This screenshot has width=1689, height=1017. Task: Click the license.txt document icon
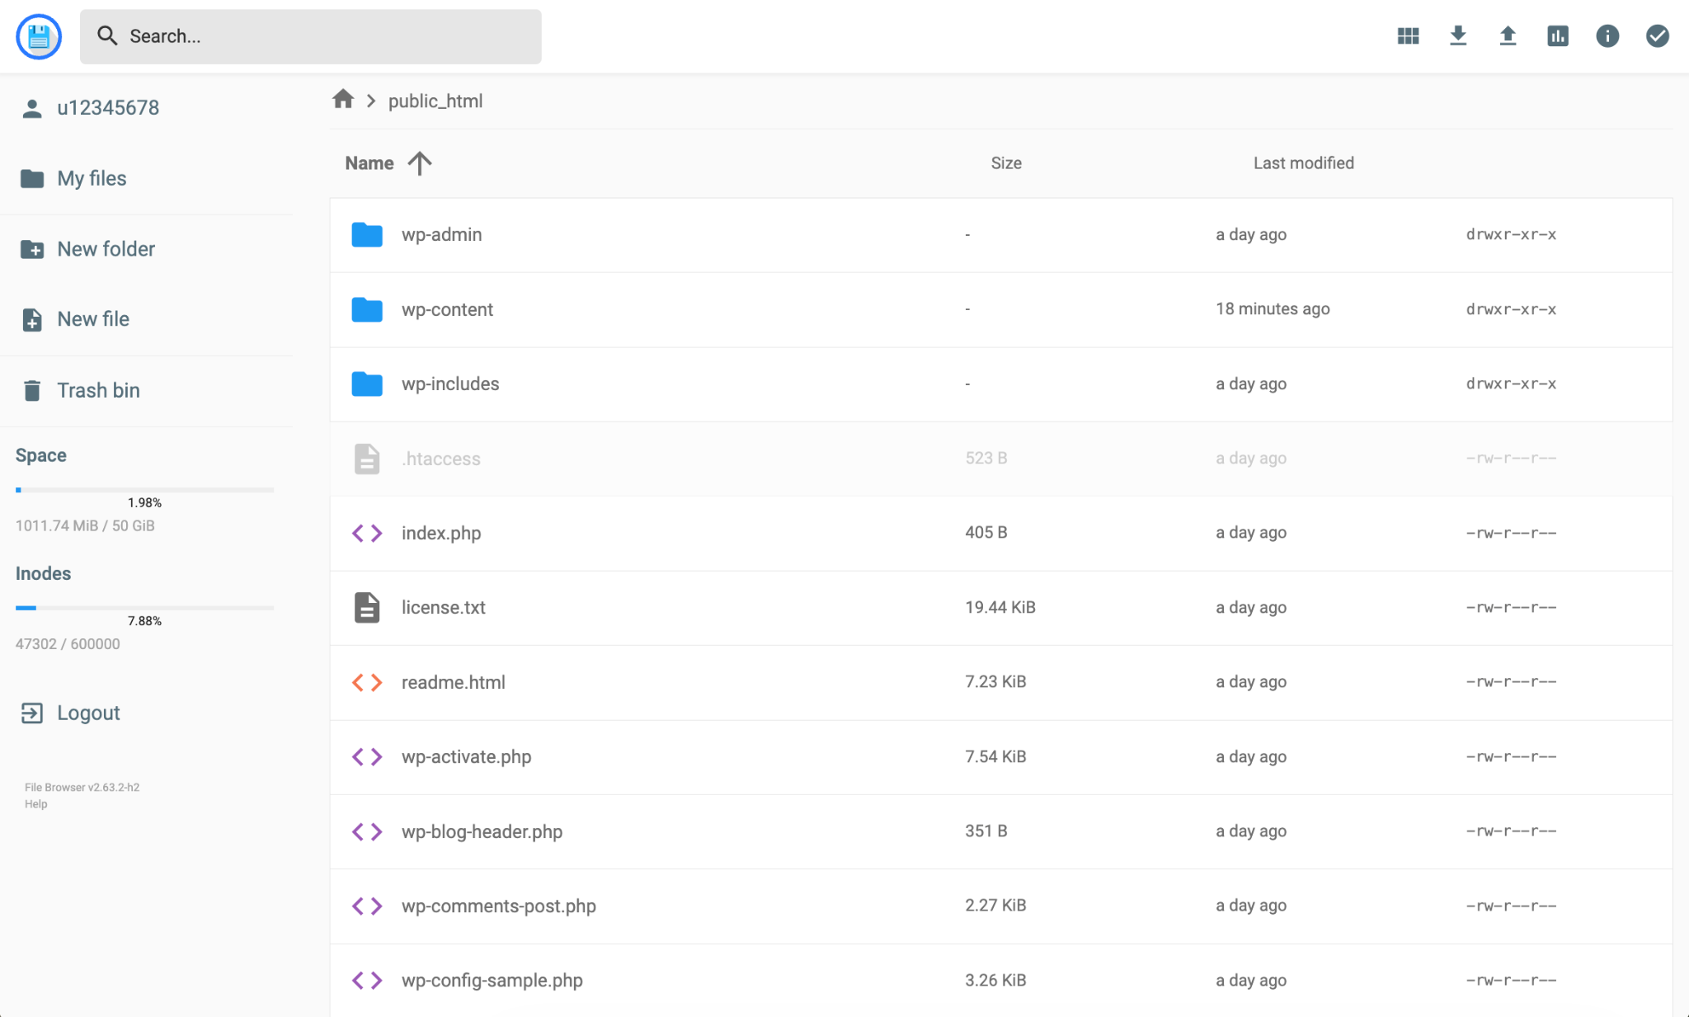(367, 607)
